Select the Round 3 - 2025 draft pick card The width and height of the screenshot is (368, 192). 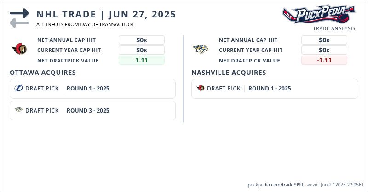pyautogui.click(x=92, y=110)
